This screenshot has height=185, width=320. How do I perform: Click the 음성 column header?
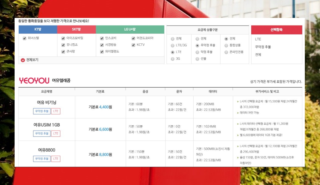[x=145, y=92]
